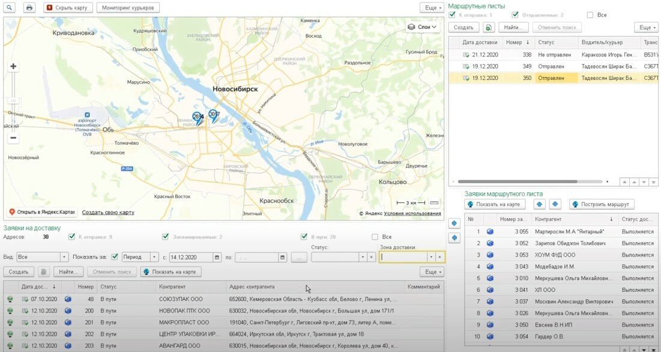Enable the 'Все' checkbox in Маршрутные листы
The image size is (661, 352).
pos(590,15)
